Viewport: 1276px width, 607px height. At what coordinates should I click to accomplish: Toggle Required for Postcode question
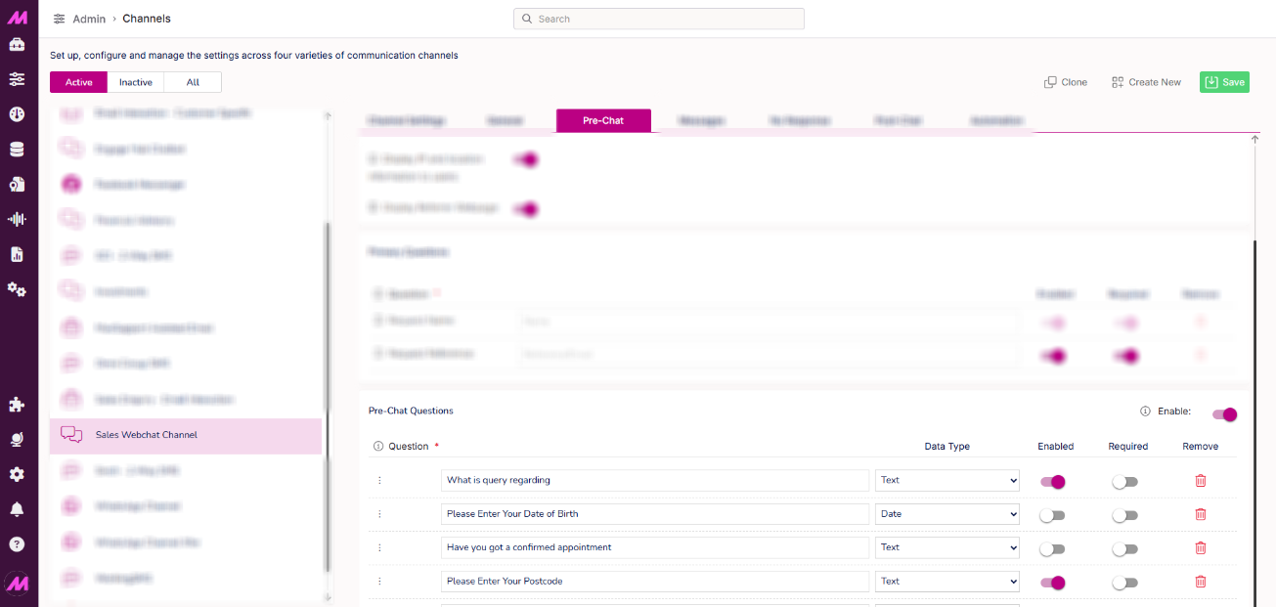pyautogui.click(x=1125, y=583)
